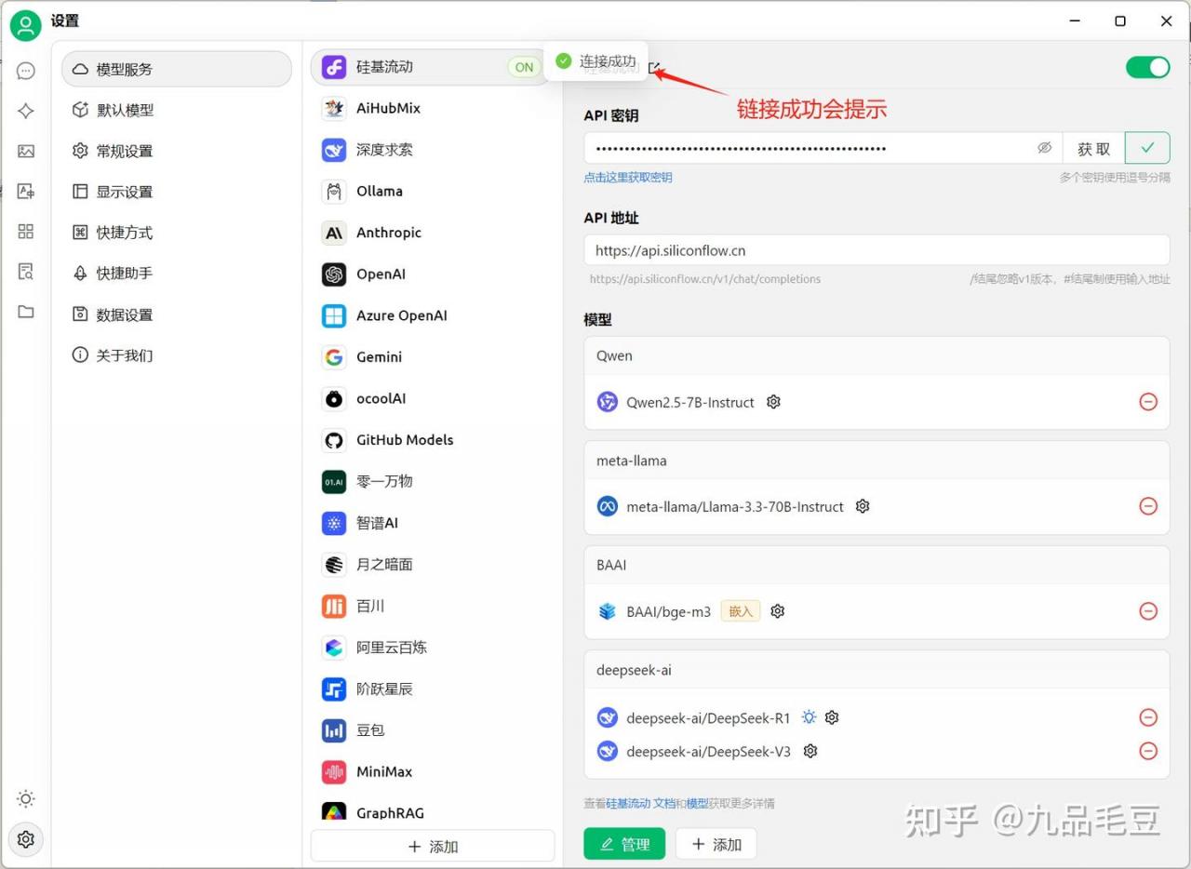Select the 豆包 provider

(x=433, y=730)
